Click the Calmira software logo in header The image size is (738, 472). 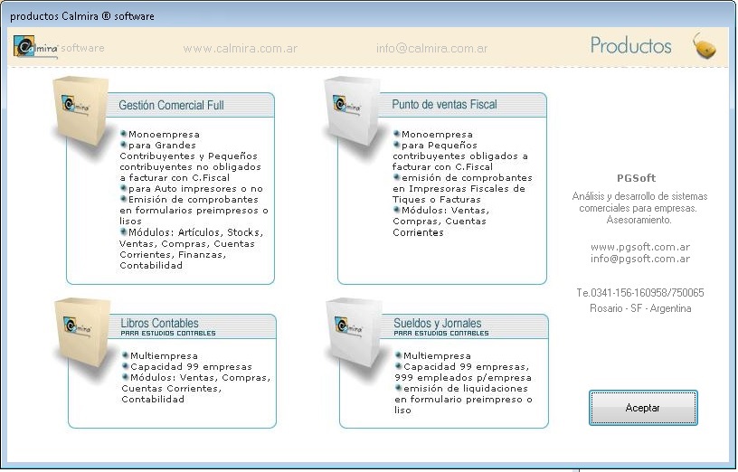[x=37, y=48]
